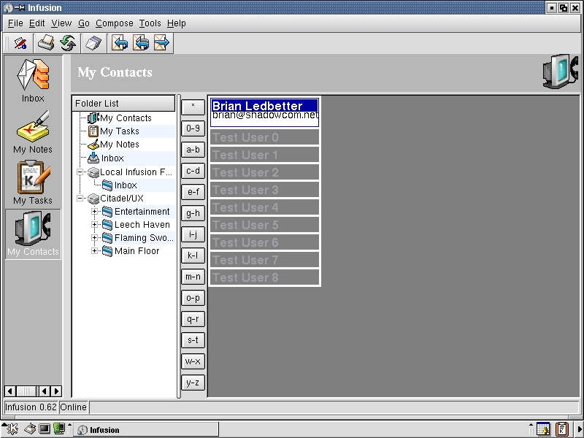Click the Leech Haven folder icon
Viewport: 584px width, 438px height.
pyautogui.click(x=107, y=225)
